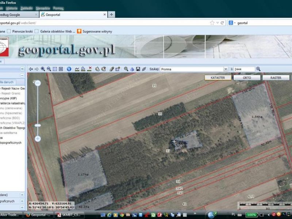This screenshot has width=292, height=219.
Task: Select the zoom to rectangle tool
Action: pyautogui.click(x=55, y=69)
